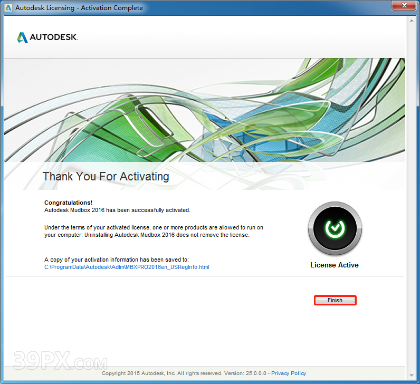The height and width of the screenshot is (384, 420).
Task: Click the "Thank You For Activating" heading
Action: [x=106, y=176]
